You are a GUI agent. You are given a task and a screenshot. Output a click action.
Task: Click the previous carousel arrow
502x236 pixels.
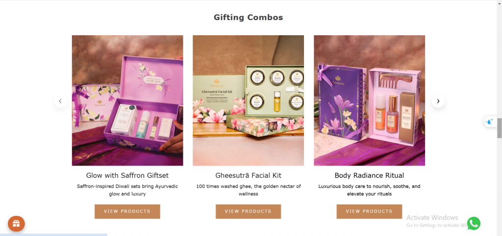pos(60,101)
